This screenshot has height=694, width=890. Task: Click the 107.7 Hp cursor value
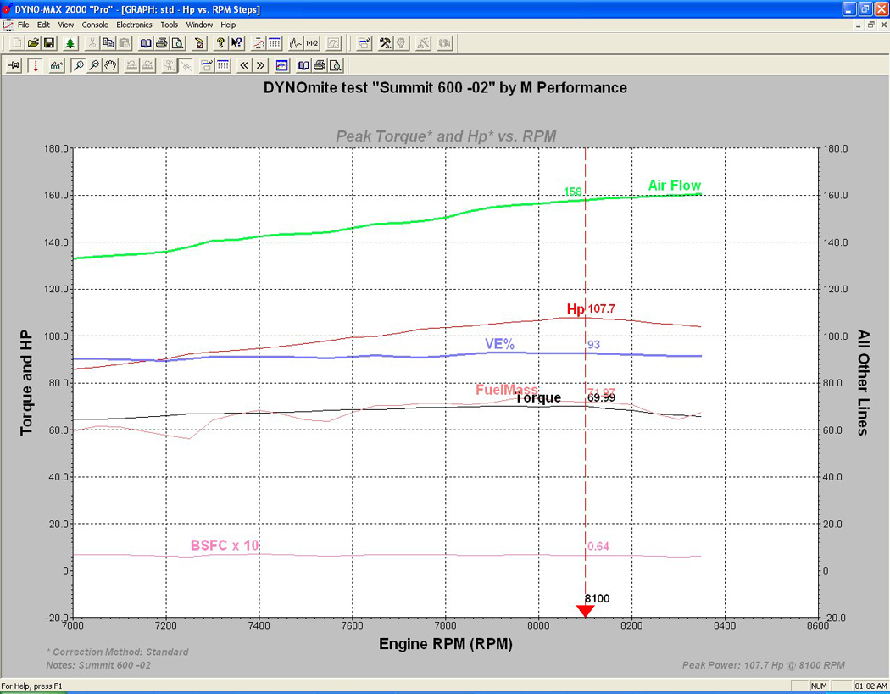click(x=602, y=308)
